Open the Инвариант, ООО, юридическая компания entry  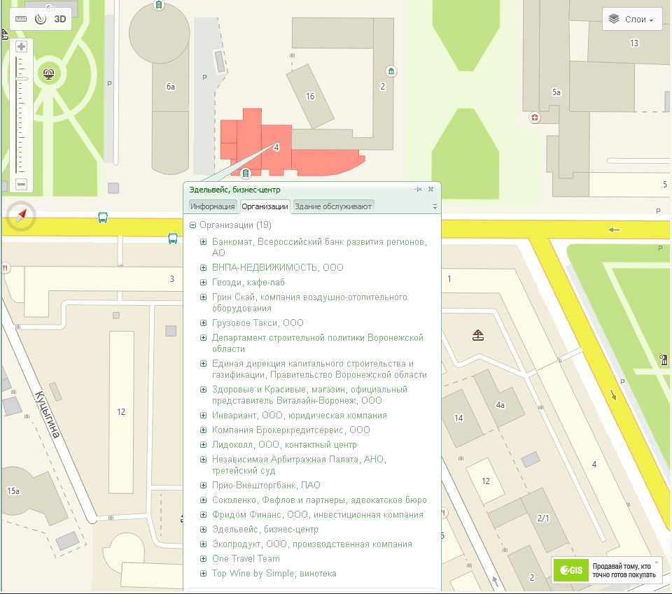(x=299, y=415)
